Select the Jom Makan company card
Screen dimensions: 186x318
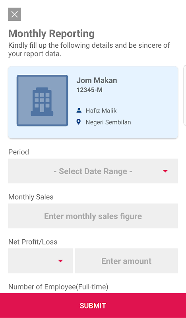tap(93, 102)
